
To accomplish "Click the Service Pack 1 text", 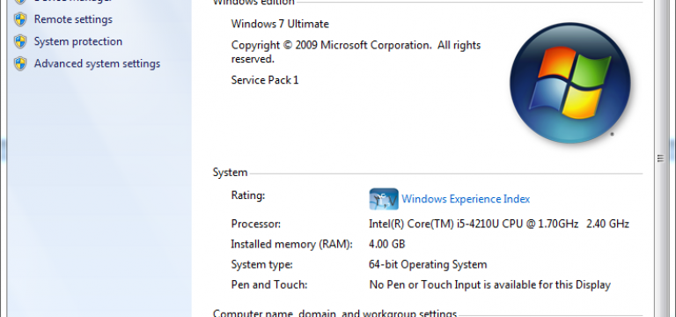I will 265,80.
